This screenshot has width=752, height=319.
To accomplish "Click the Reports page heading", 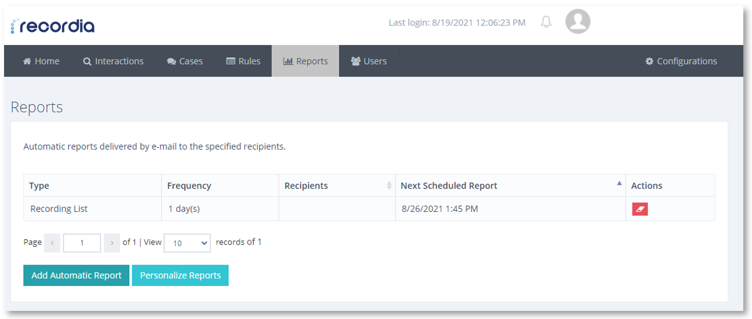I will click(37, 107).
